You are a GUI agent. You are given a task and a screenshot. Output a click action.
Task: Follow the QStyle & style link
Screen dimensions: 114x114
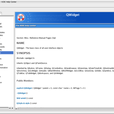point(23,103)
